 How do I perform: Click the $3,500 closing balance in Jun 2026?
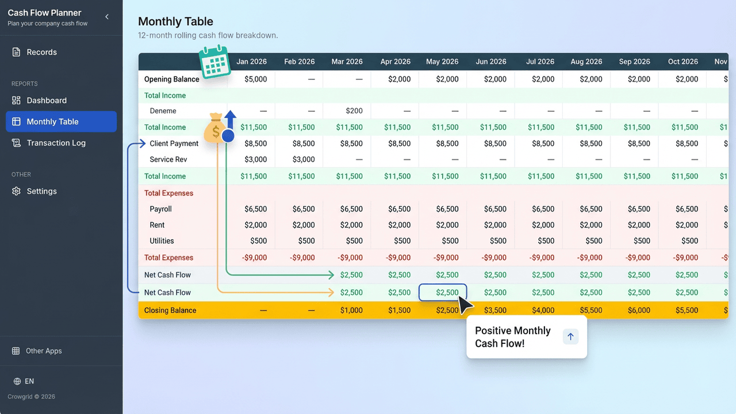click(x=495, y=310)
